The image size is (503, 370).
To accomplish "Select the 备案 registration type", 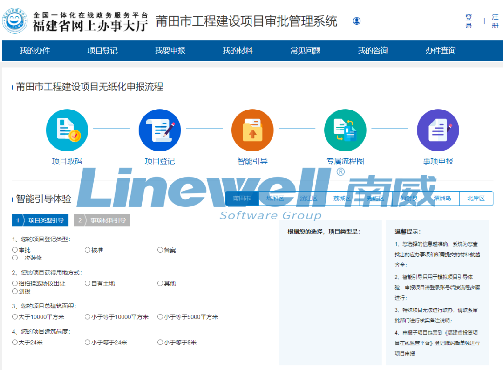I will pos(160,250).
